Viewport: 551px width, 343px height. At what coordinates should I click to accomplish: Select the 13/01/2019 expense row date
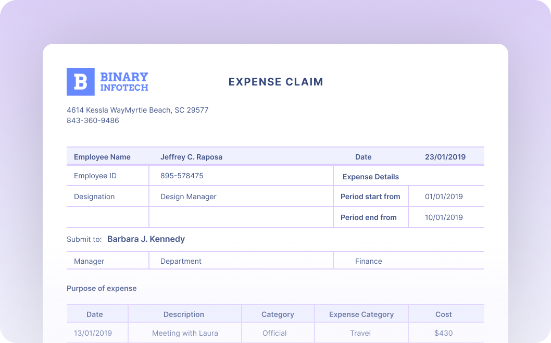[93, 333]
